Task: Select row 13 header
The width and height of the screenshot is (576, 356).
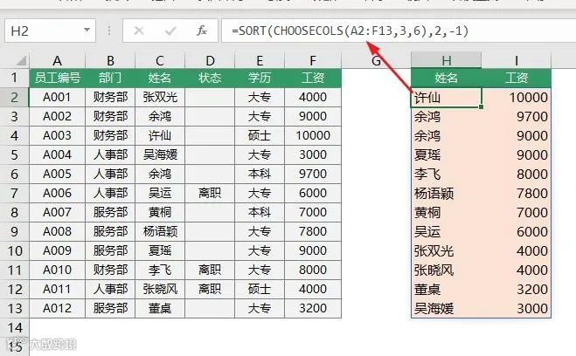Action: (14, 308)
